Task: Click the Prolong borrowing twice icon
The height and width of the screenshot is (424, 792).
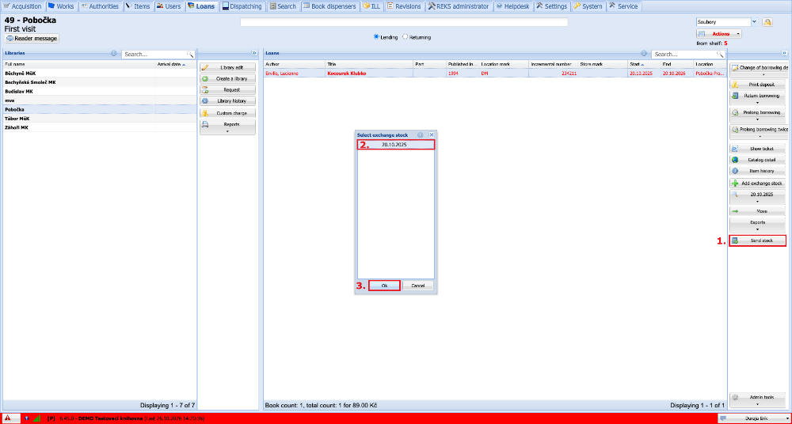Action: pyautogui.click(x=735, y=130)
